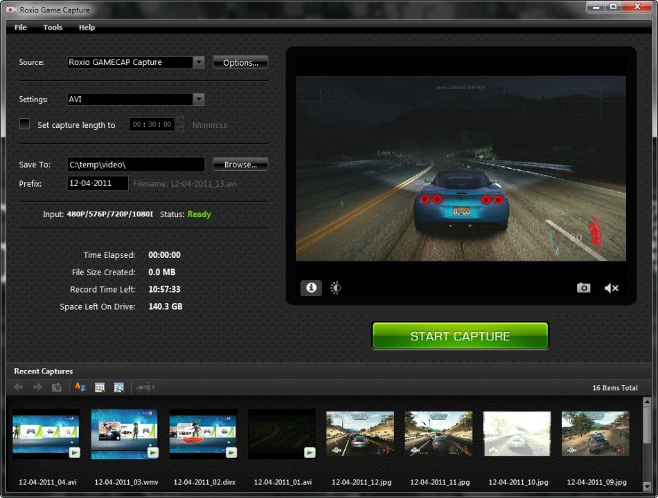Go forward in Recent Captures

(37, 387)
